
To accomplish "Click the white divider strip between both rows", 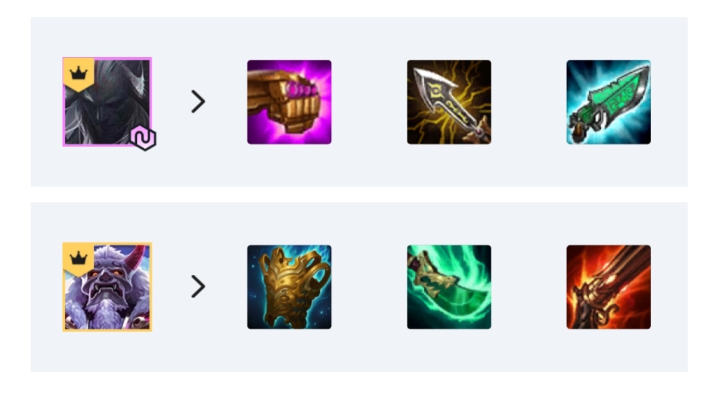I will tap(359, 195).
